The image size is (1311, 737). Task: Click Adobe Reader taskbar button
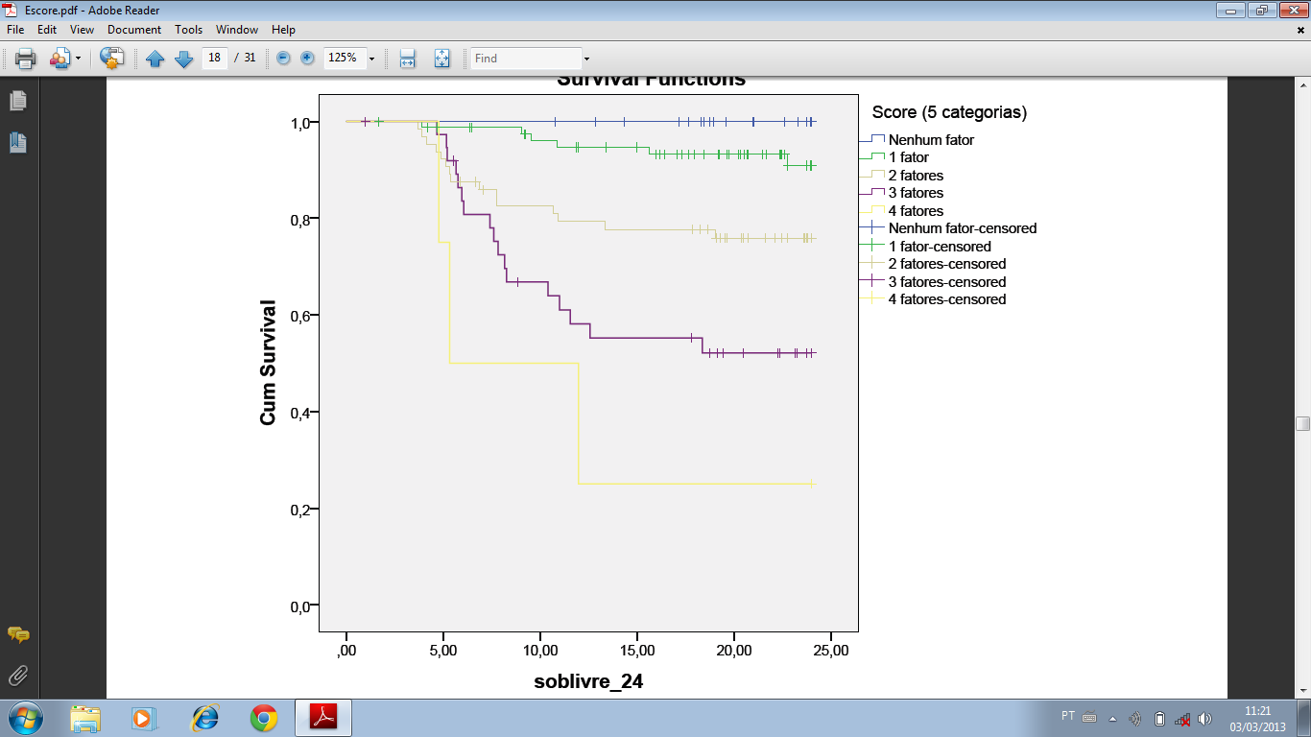click(323, 718)
